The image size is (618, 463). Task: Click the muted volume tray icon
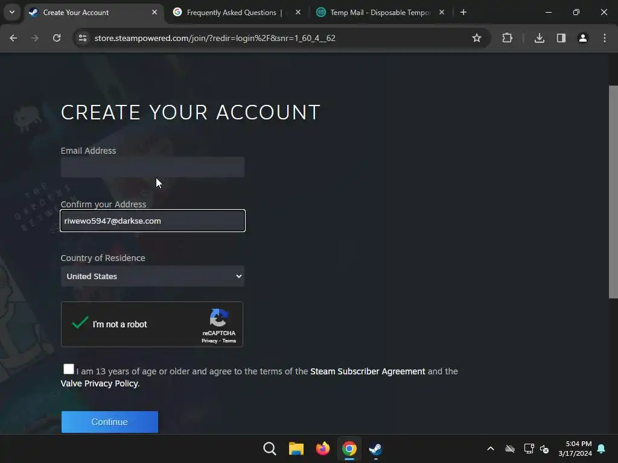tap(544, 449)
